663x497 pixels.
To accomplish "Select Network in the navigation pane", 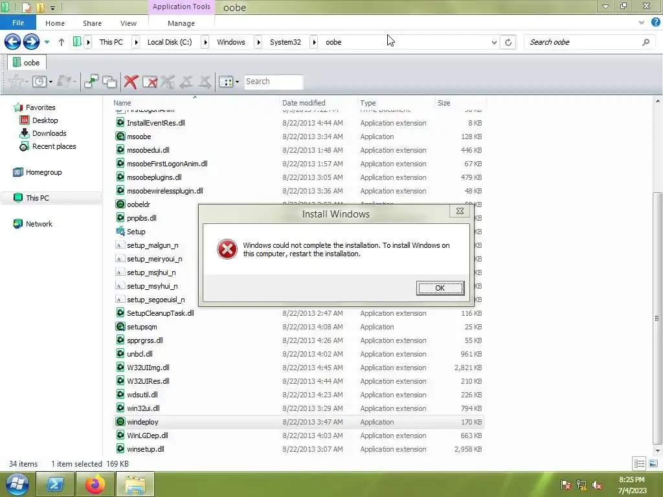I will (39, 223).
